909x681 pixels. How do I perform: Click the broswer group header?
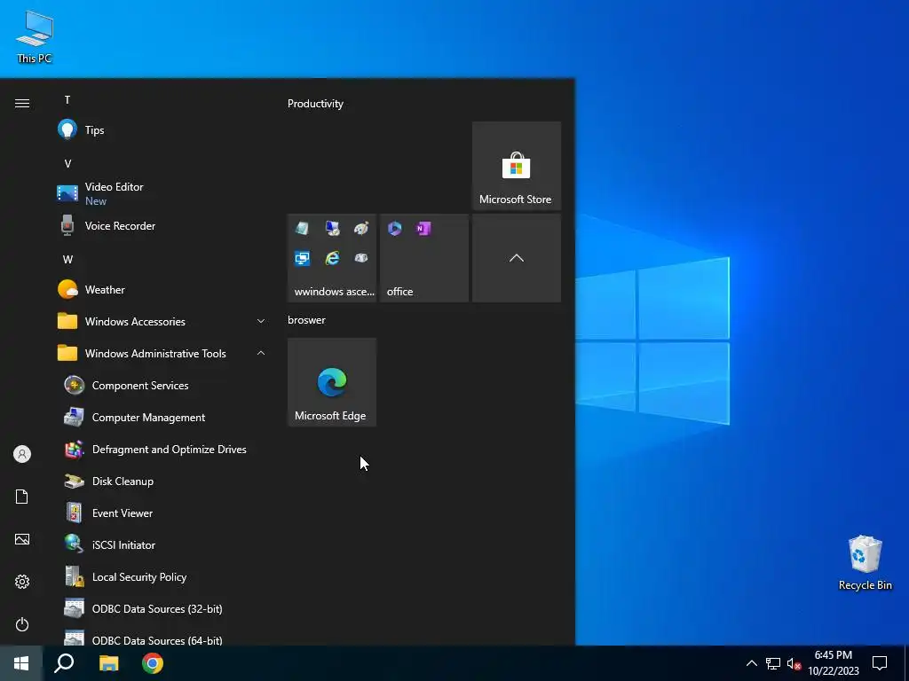[x=306, y=319]
